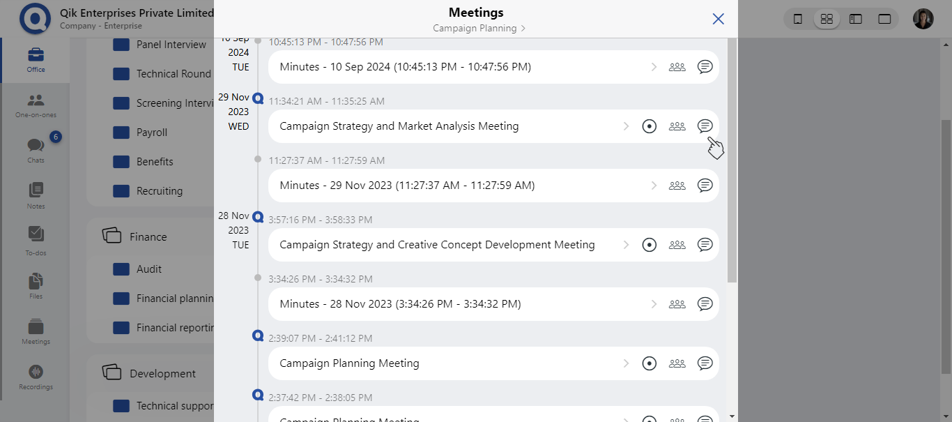Viewport: 952px width, 422px height.
Task: Enable the sidebar layout view
Action: (856, 19)
